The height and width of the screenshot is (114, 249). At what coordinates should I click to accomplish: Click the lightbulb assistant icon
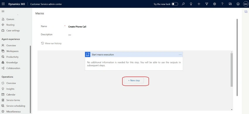pyautogui.click(x=191, y=4)
